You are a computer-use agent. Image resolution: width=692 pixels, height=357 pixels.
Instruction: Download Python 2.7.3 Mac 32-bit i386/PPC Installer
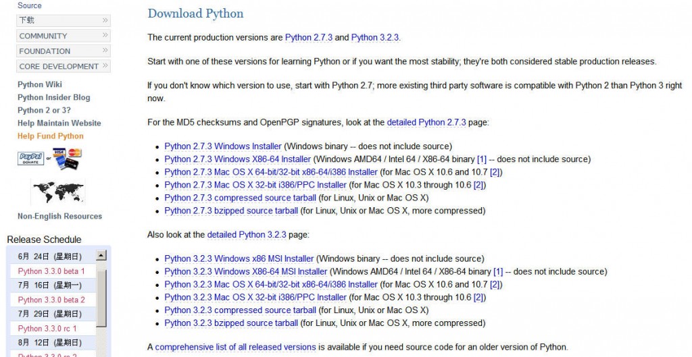(x=255, y=185)
